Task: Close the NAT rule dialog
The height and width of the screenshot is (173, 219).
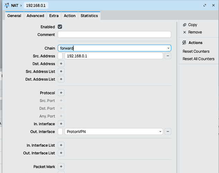Action: [x=213, y=5]
